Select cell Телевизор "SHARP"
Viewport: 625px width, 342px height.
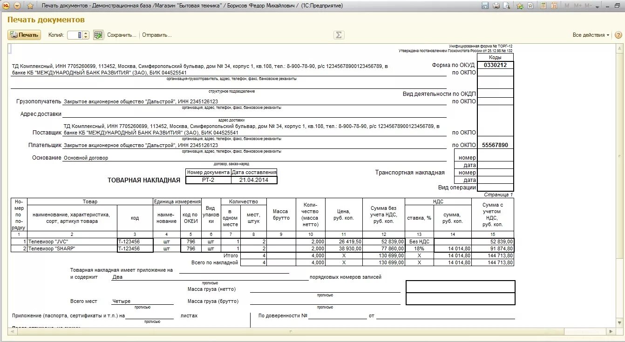(72, 248)
